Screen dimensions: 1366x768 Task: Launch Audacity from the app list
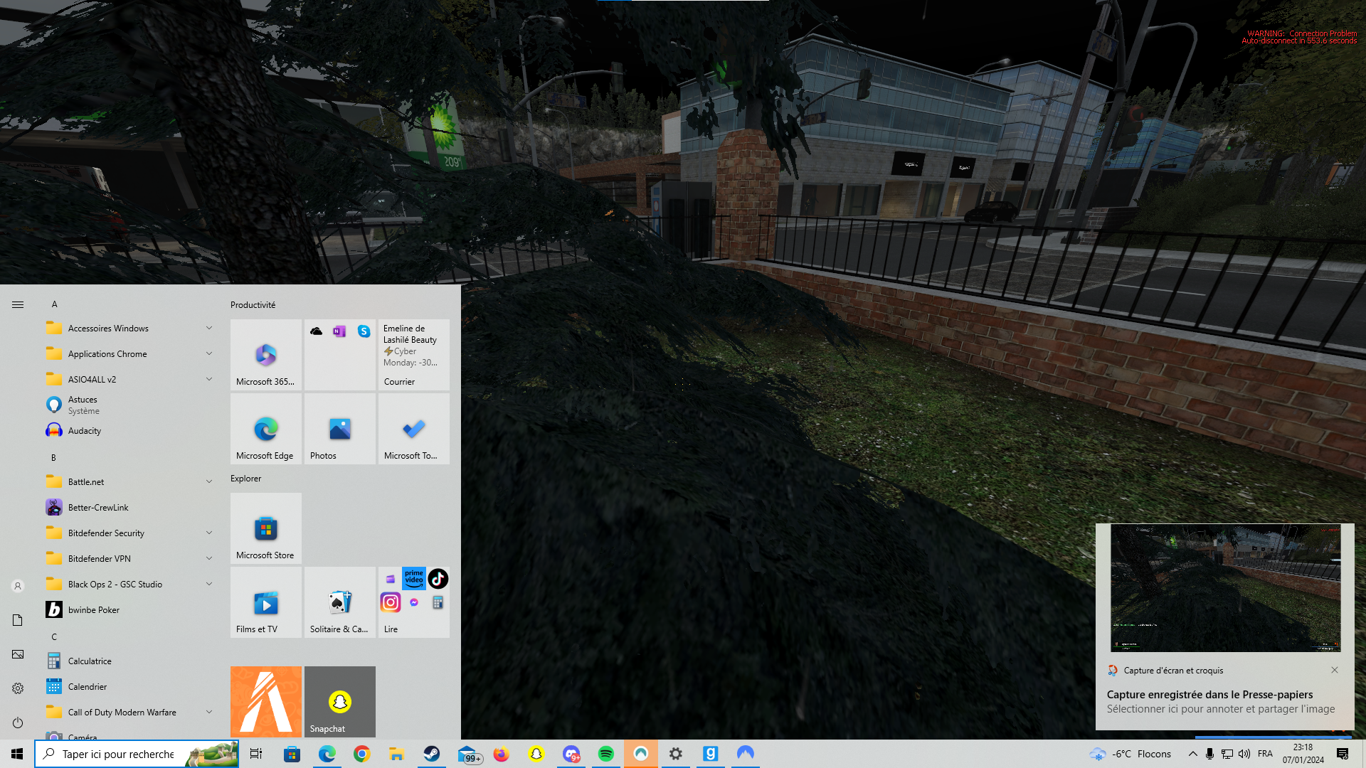click(129, 431)
